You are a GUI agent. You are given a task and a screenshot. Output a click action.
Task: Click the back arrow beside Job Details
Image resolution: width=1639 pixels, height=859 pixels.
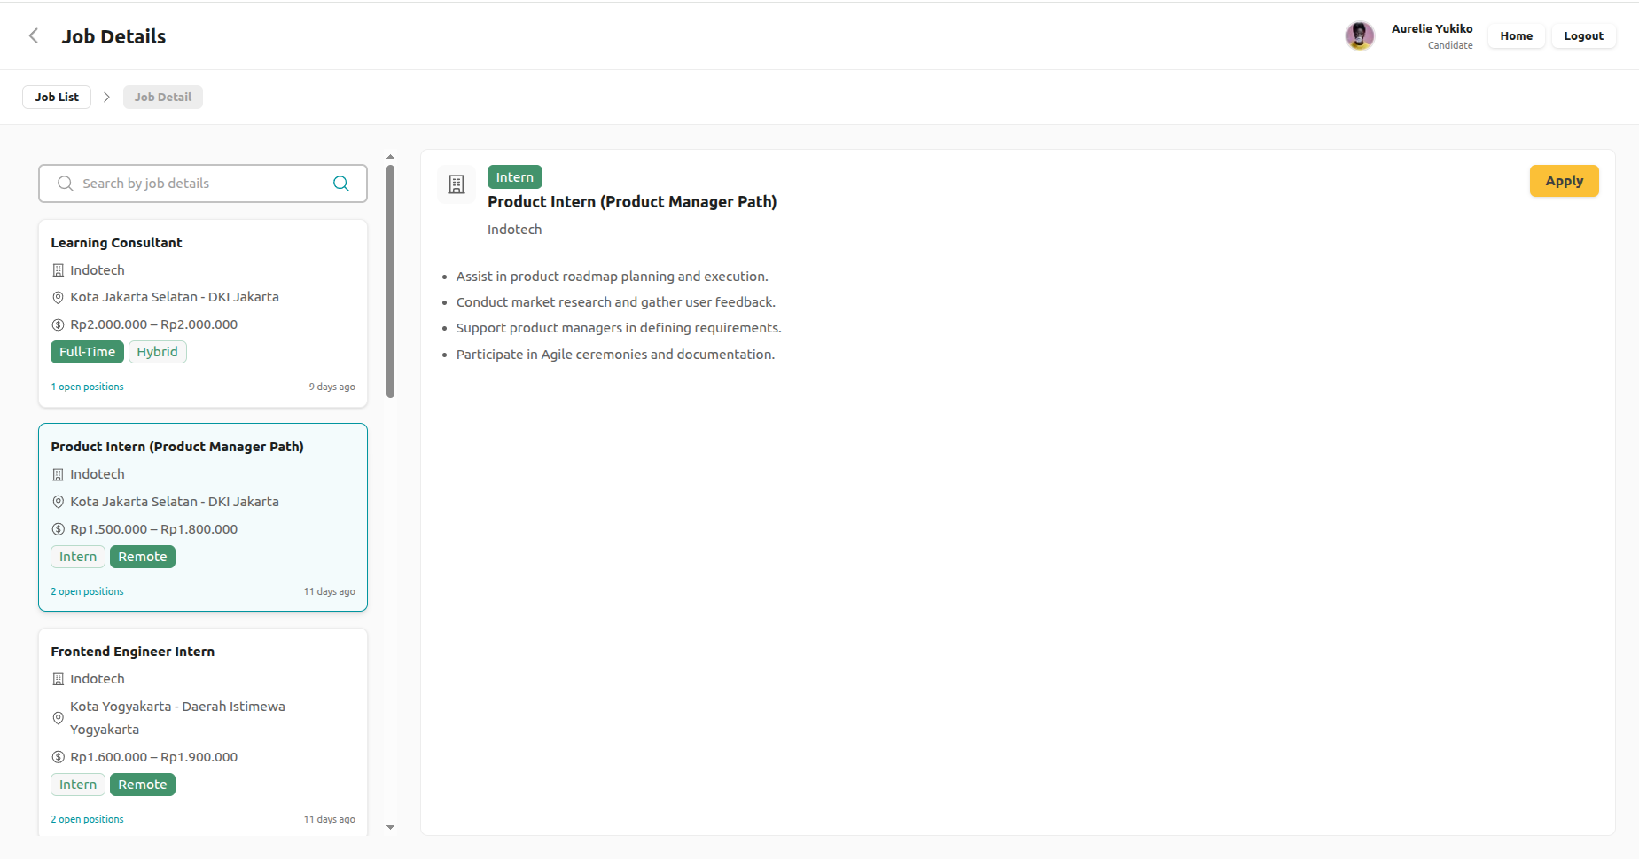[33, 35]
